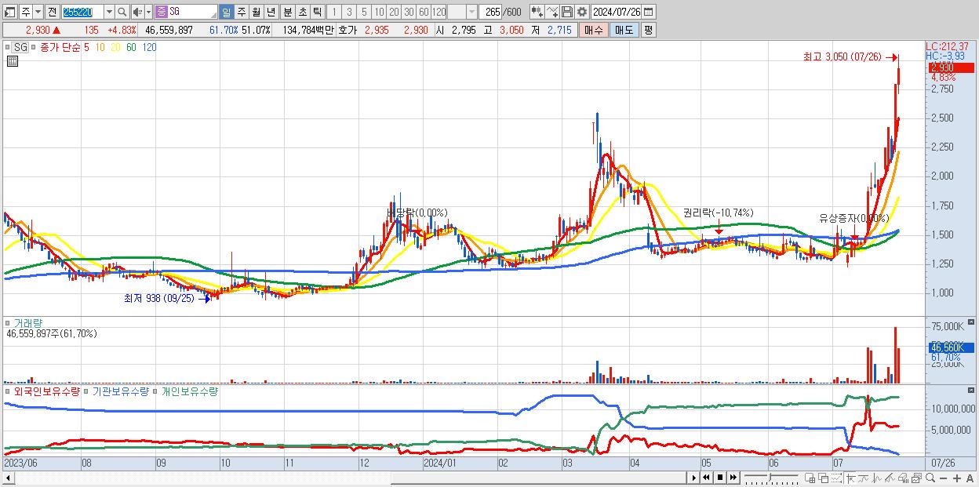Image resolution: width=979 pixels, height=487 pixels.
Task: Select the 120 interval button
Action: (439, 12)
